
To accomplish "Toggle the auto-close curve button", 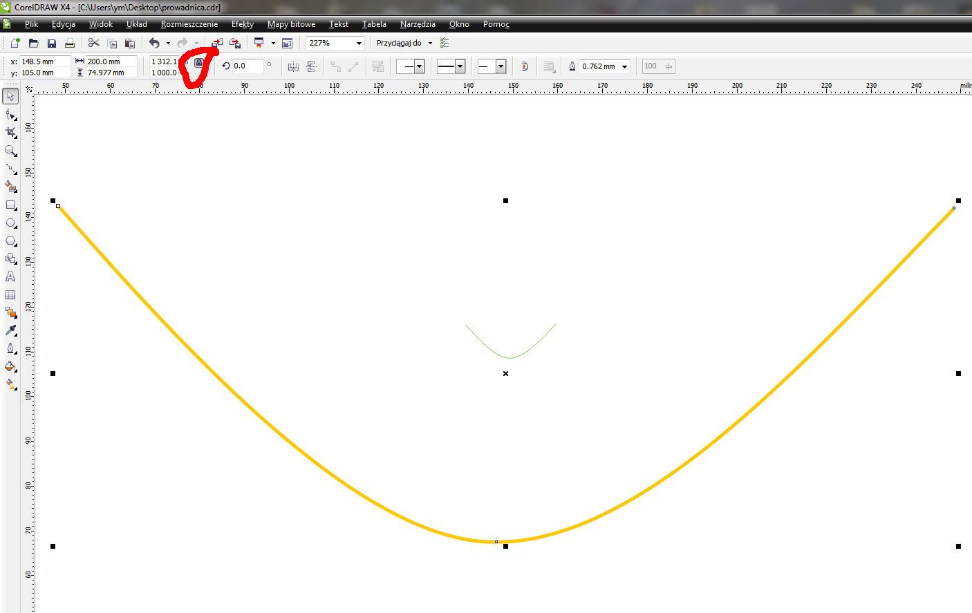I will tap(525, 66).
